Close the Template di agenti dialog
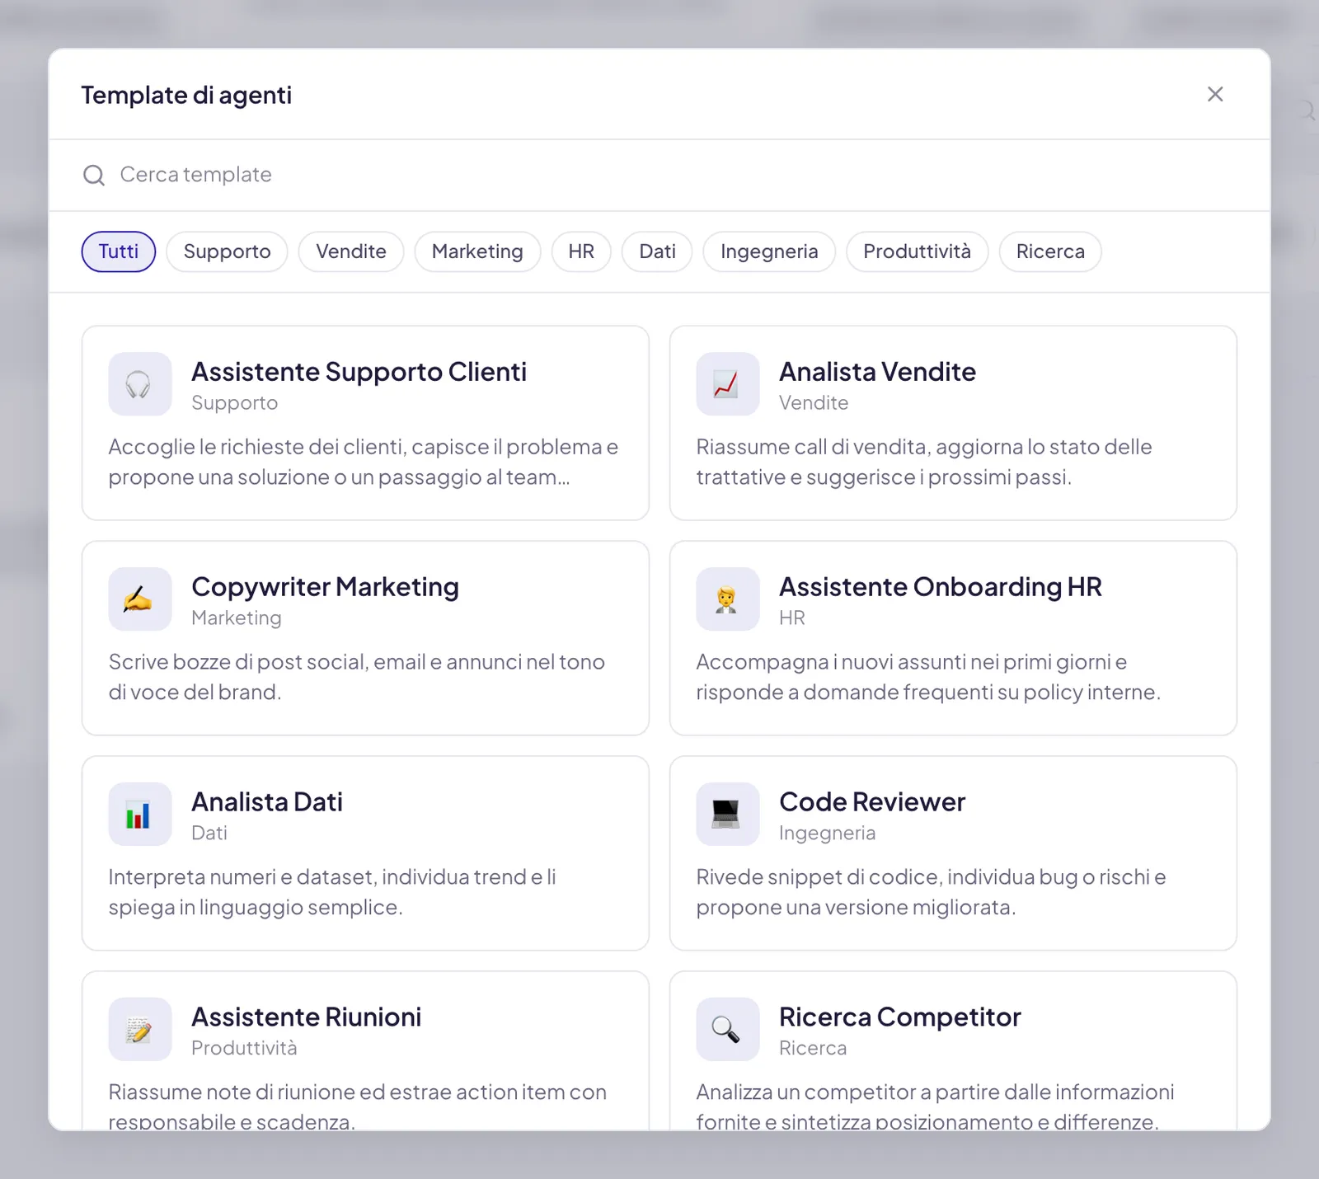Image resolution: width=1319 pixels, height=1179 pixels. 1215,94
